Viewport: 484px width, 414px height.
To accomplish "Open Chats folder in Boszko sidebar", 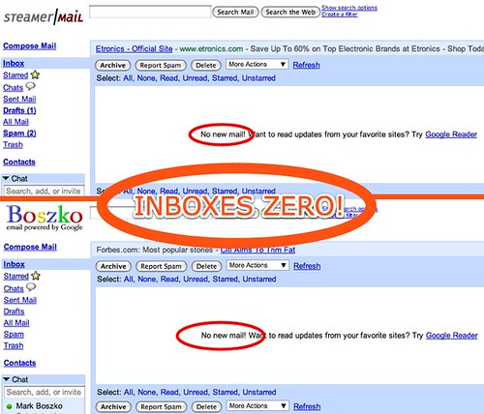I will [14, 288].
